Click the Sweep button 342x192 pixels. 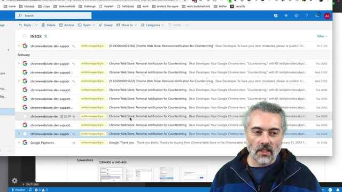tap(106, 25)
